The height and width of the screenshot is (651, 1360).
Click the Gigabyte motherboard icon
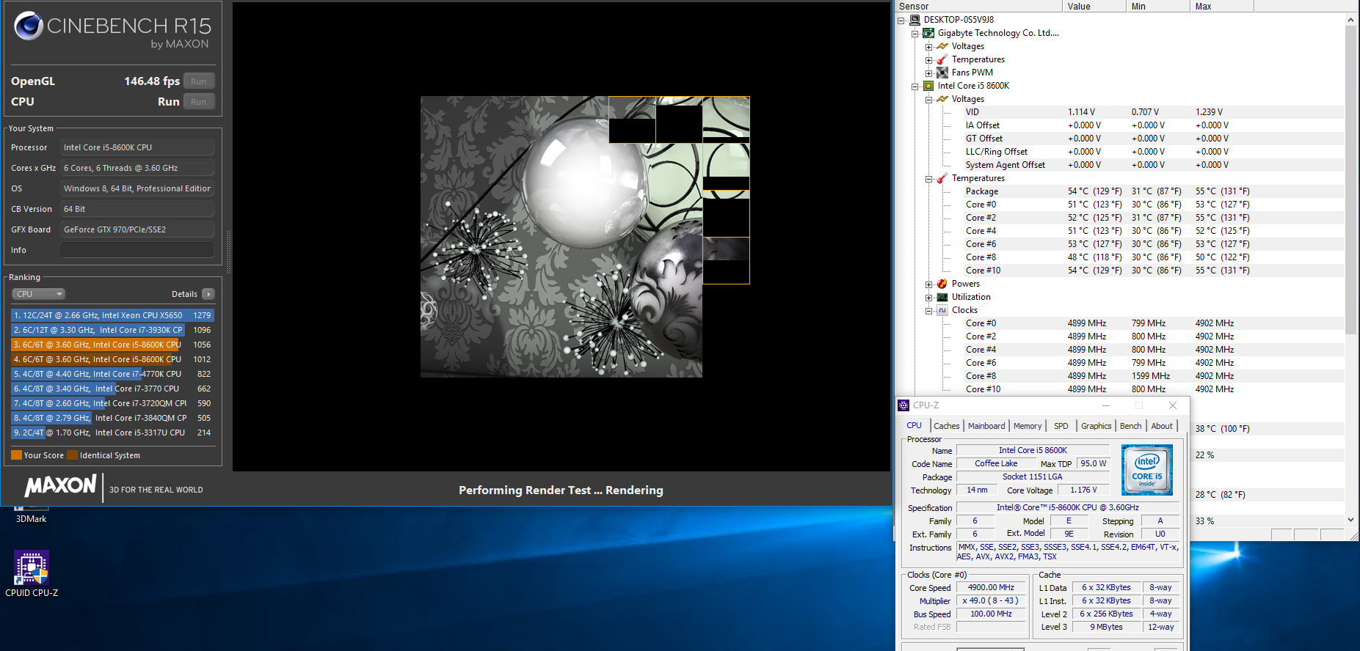point(928,33)
